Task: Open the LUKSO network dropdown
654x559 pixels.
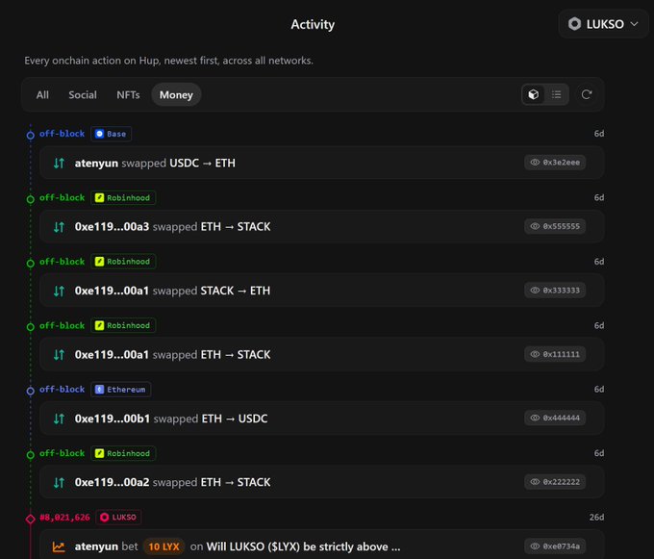Action: point(603,24)
